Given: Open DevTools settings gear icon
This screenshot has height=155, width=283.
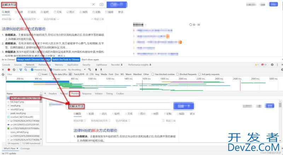Looking at the screenshot, I should click(x=272, y=65).
